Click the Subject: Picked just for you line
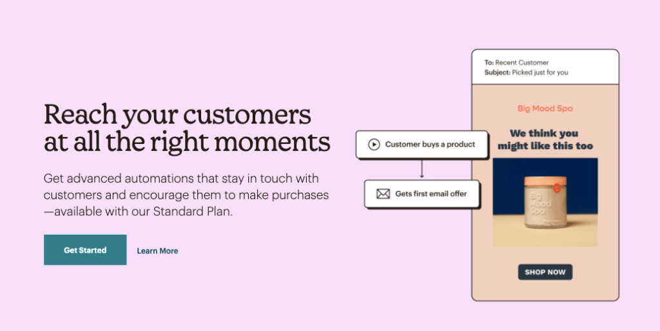Viewport: 660px width, 331px height. [x=526, y=72]
